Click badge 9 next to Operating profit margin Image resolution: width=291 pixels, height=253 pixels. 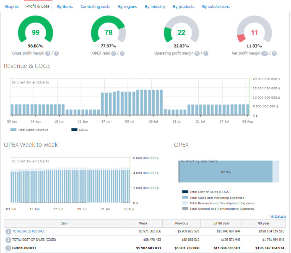pyautogui.click(x=197, y=53)
